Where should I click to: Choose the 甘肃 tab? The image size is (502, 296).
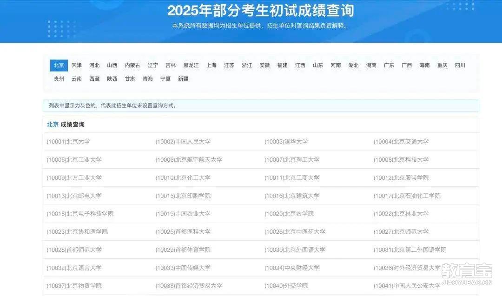click(130, 79)
